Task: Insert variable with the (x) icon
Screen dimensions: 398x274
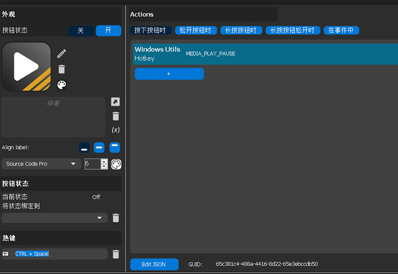Action: 115,130
